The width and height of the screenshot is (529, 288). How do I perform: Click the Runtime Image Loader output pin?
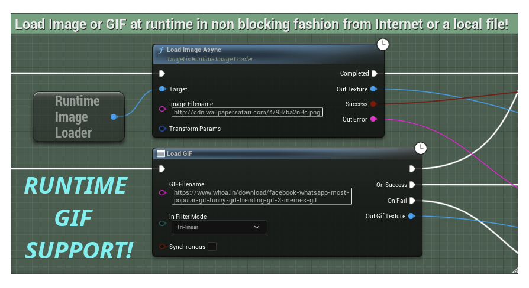click(114, 117)
